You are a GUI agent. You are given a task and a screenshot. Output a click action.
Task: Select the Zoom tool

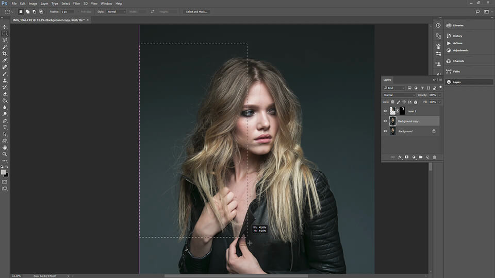point(5,154)
